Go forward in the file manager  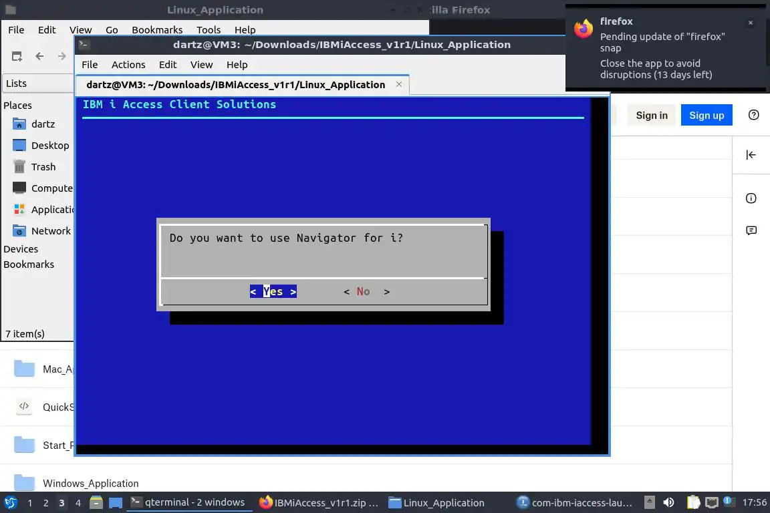click(61, 57)
